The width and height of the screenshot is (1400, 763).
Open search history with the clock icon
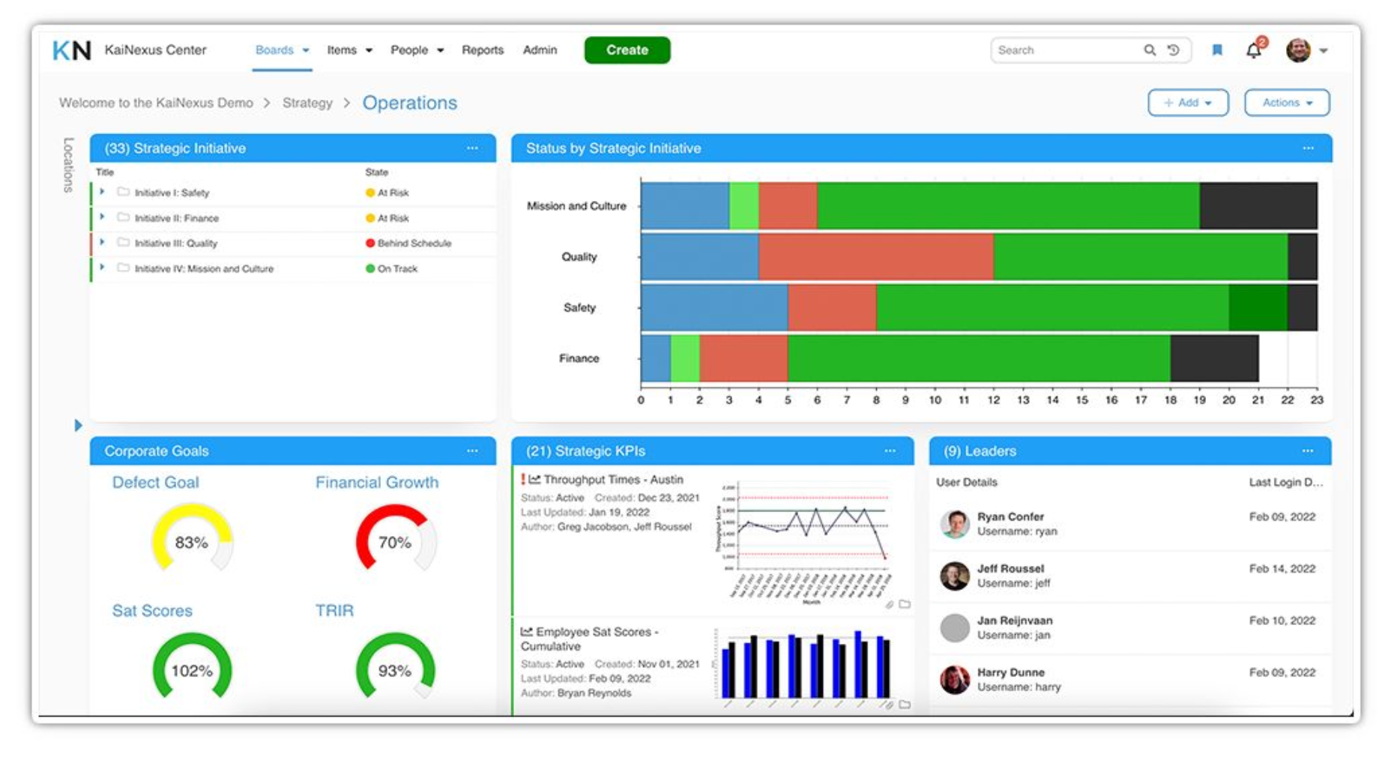(1172, 49)
